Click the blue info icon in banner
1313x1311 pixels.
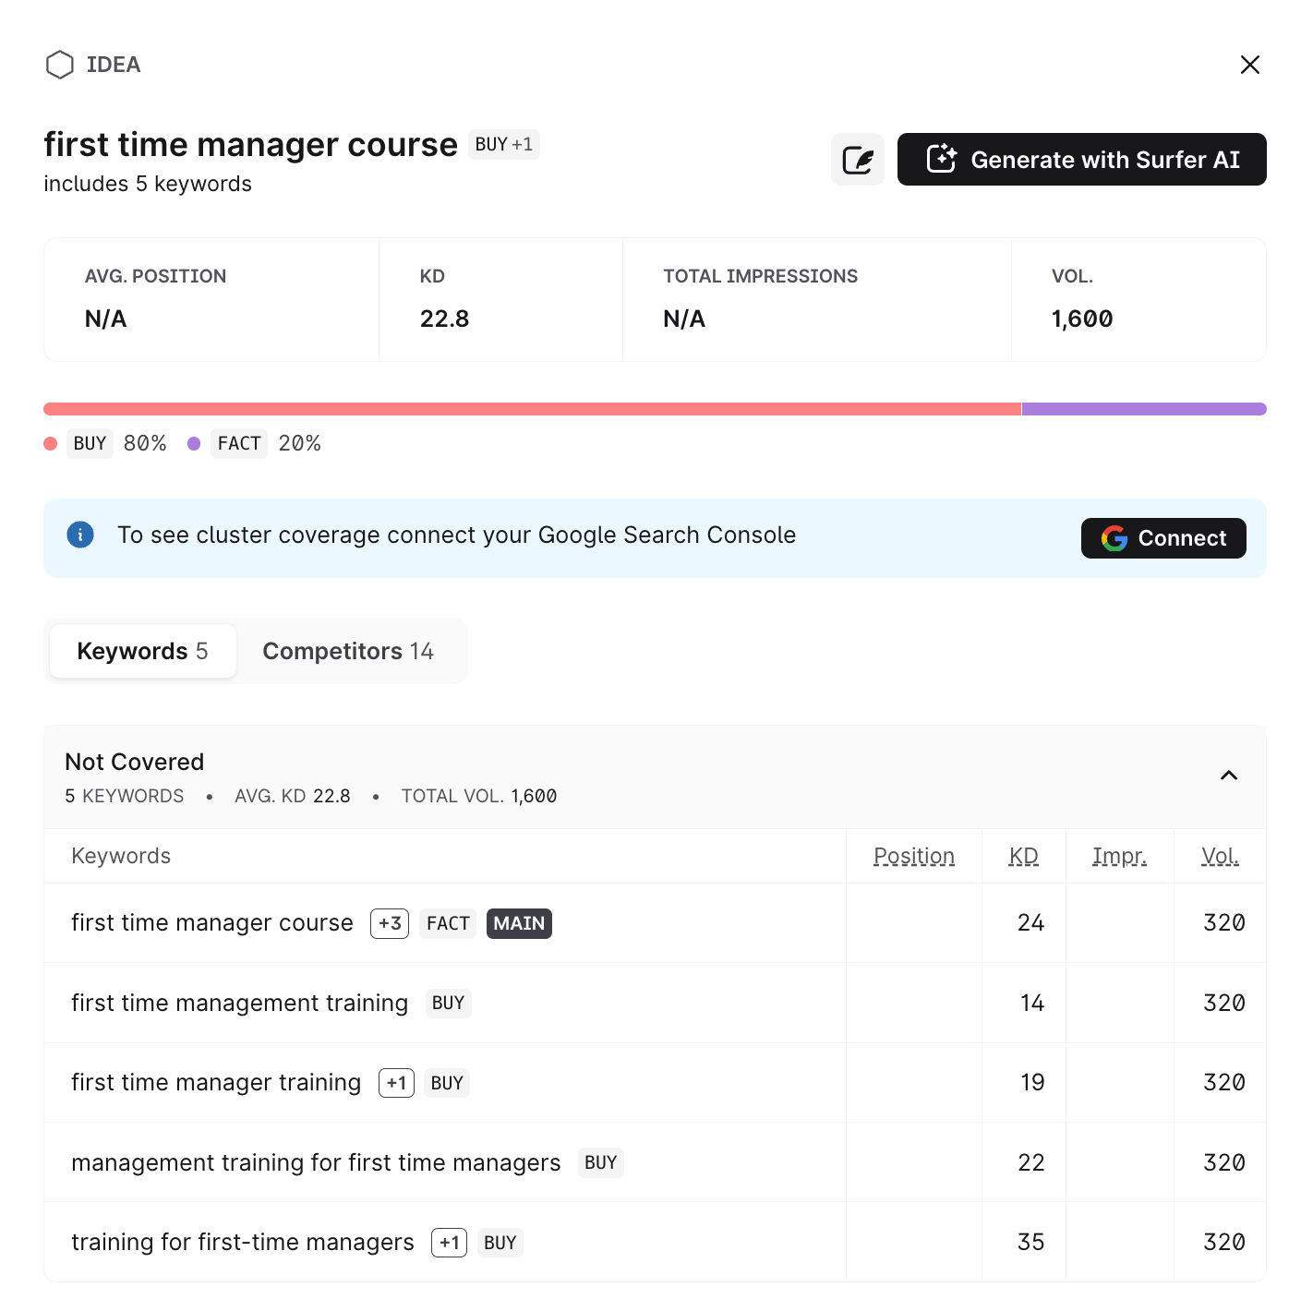80,535
